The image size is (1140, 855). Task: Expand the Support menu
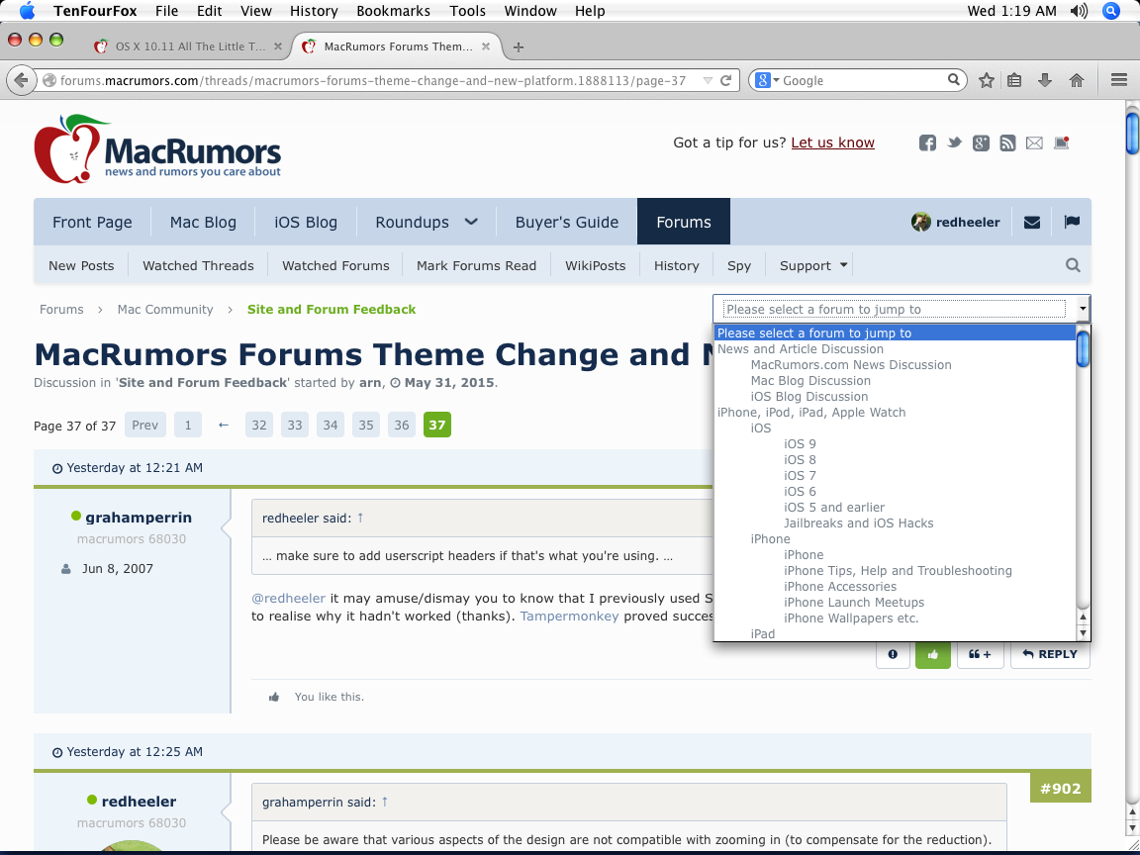[x=813, y=265]
